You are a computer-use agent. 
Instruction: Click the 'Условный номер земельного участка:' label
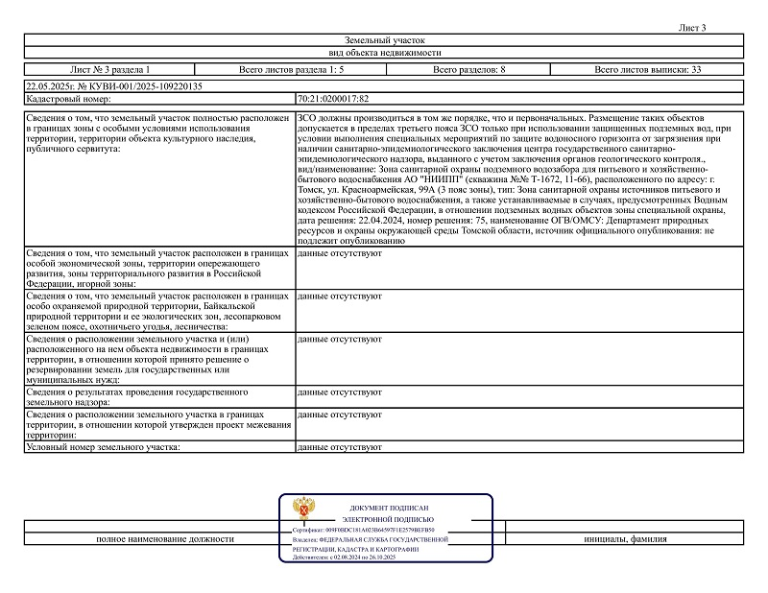click(x=104, y=448)
